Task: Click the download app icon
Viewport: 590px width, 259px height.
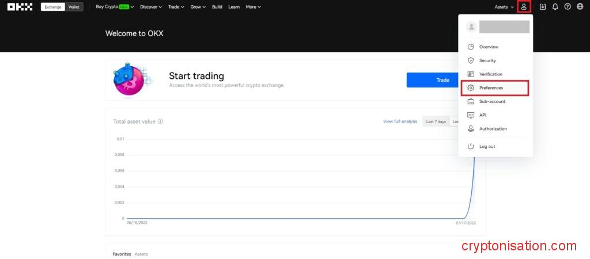Action: tap(542, 7)
